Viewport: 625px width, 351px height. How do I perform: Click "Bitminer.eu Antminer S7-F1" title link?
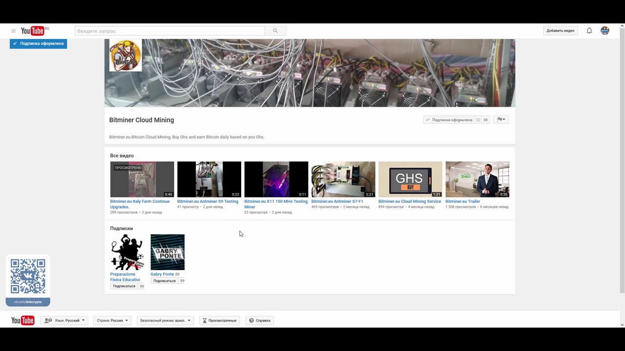click(337, 201)
